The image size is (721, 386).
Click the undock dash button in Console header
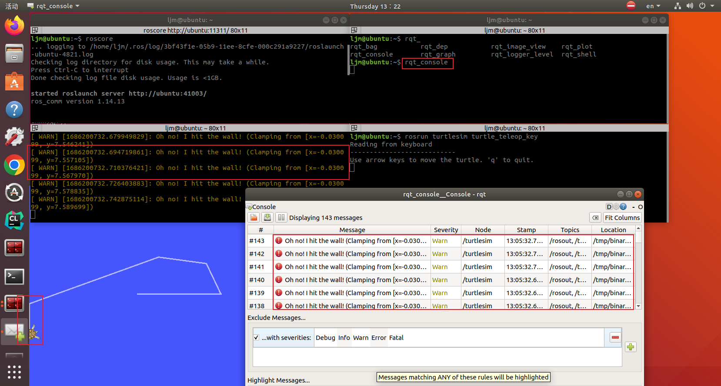click(x=634, y=207)
